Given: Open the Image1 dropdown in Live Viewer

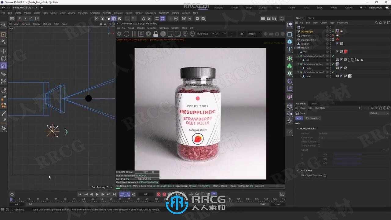Looking at the screenshot, I should pos(254,34).
